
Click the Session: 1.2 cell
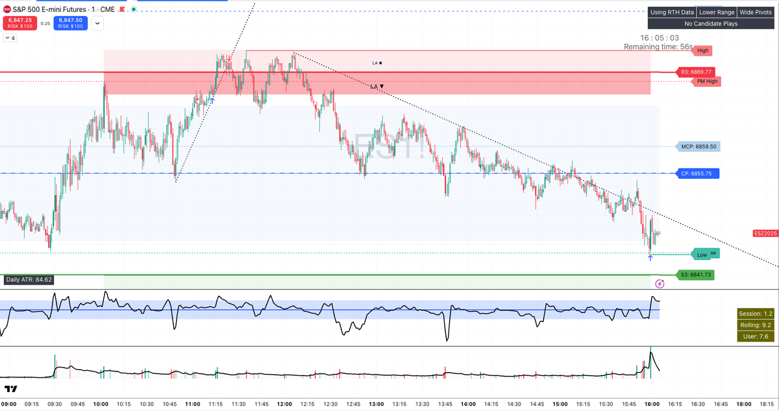point(755,314)
